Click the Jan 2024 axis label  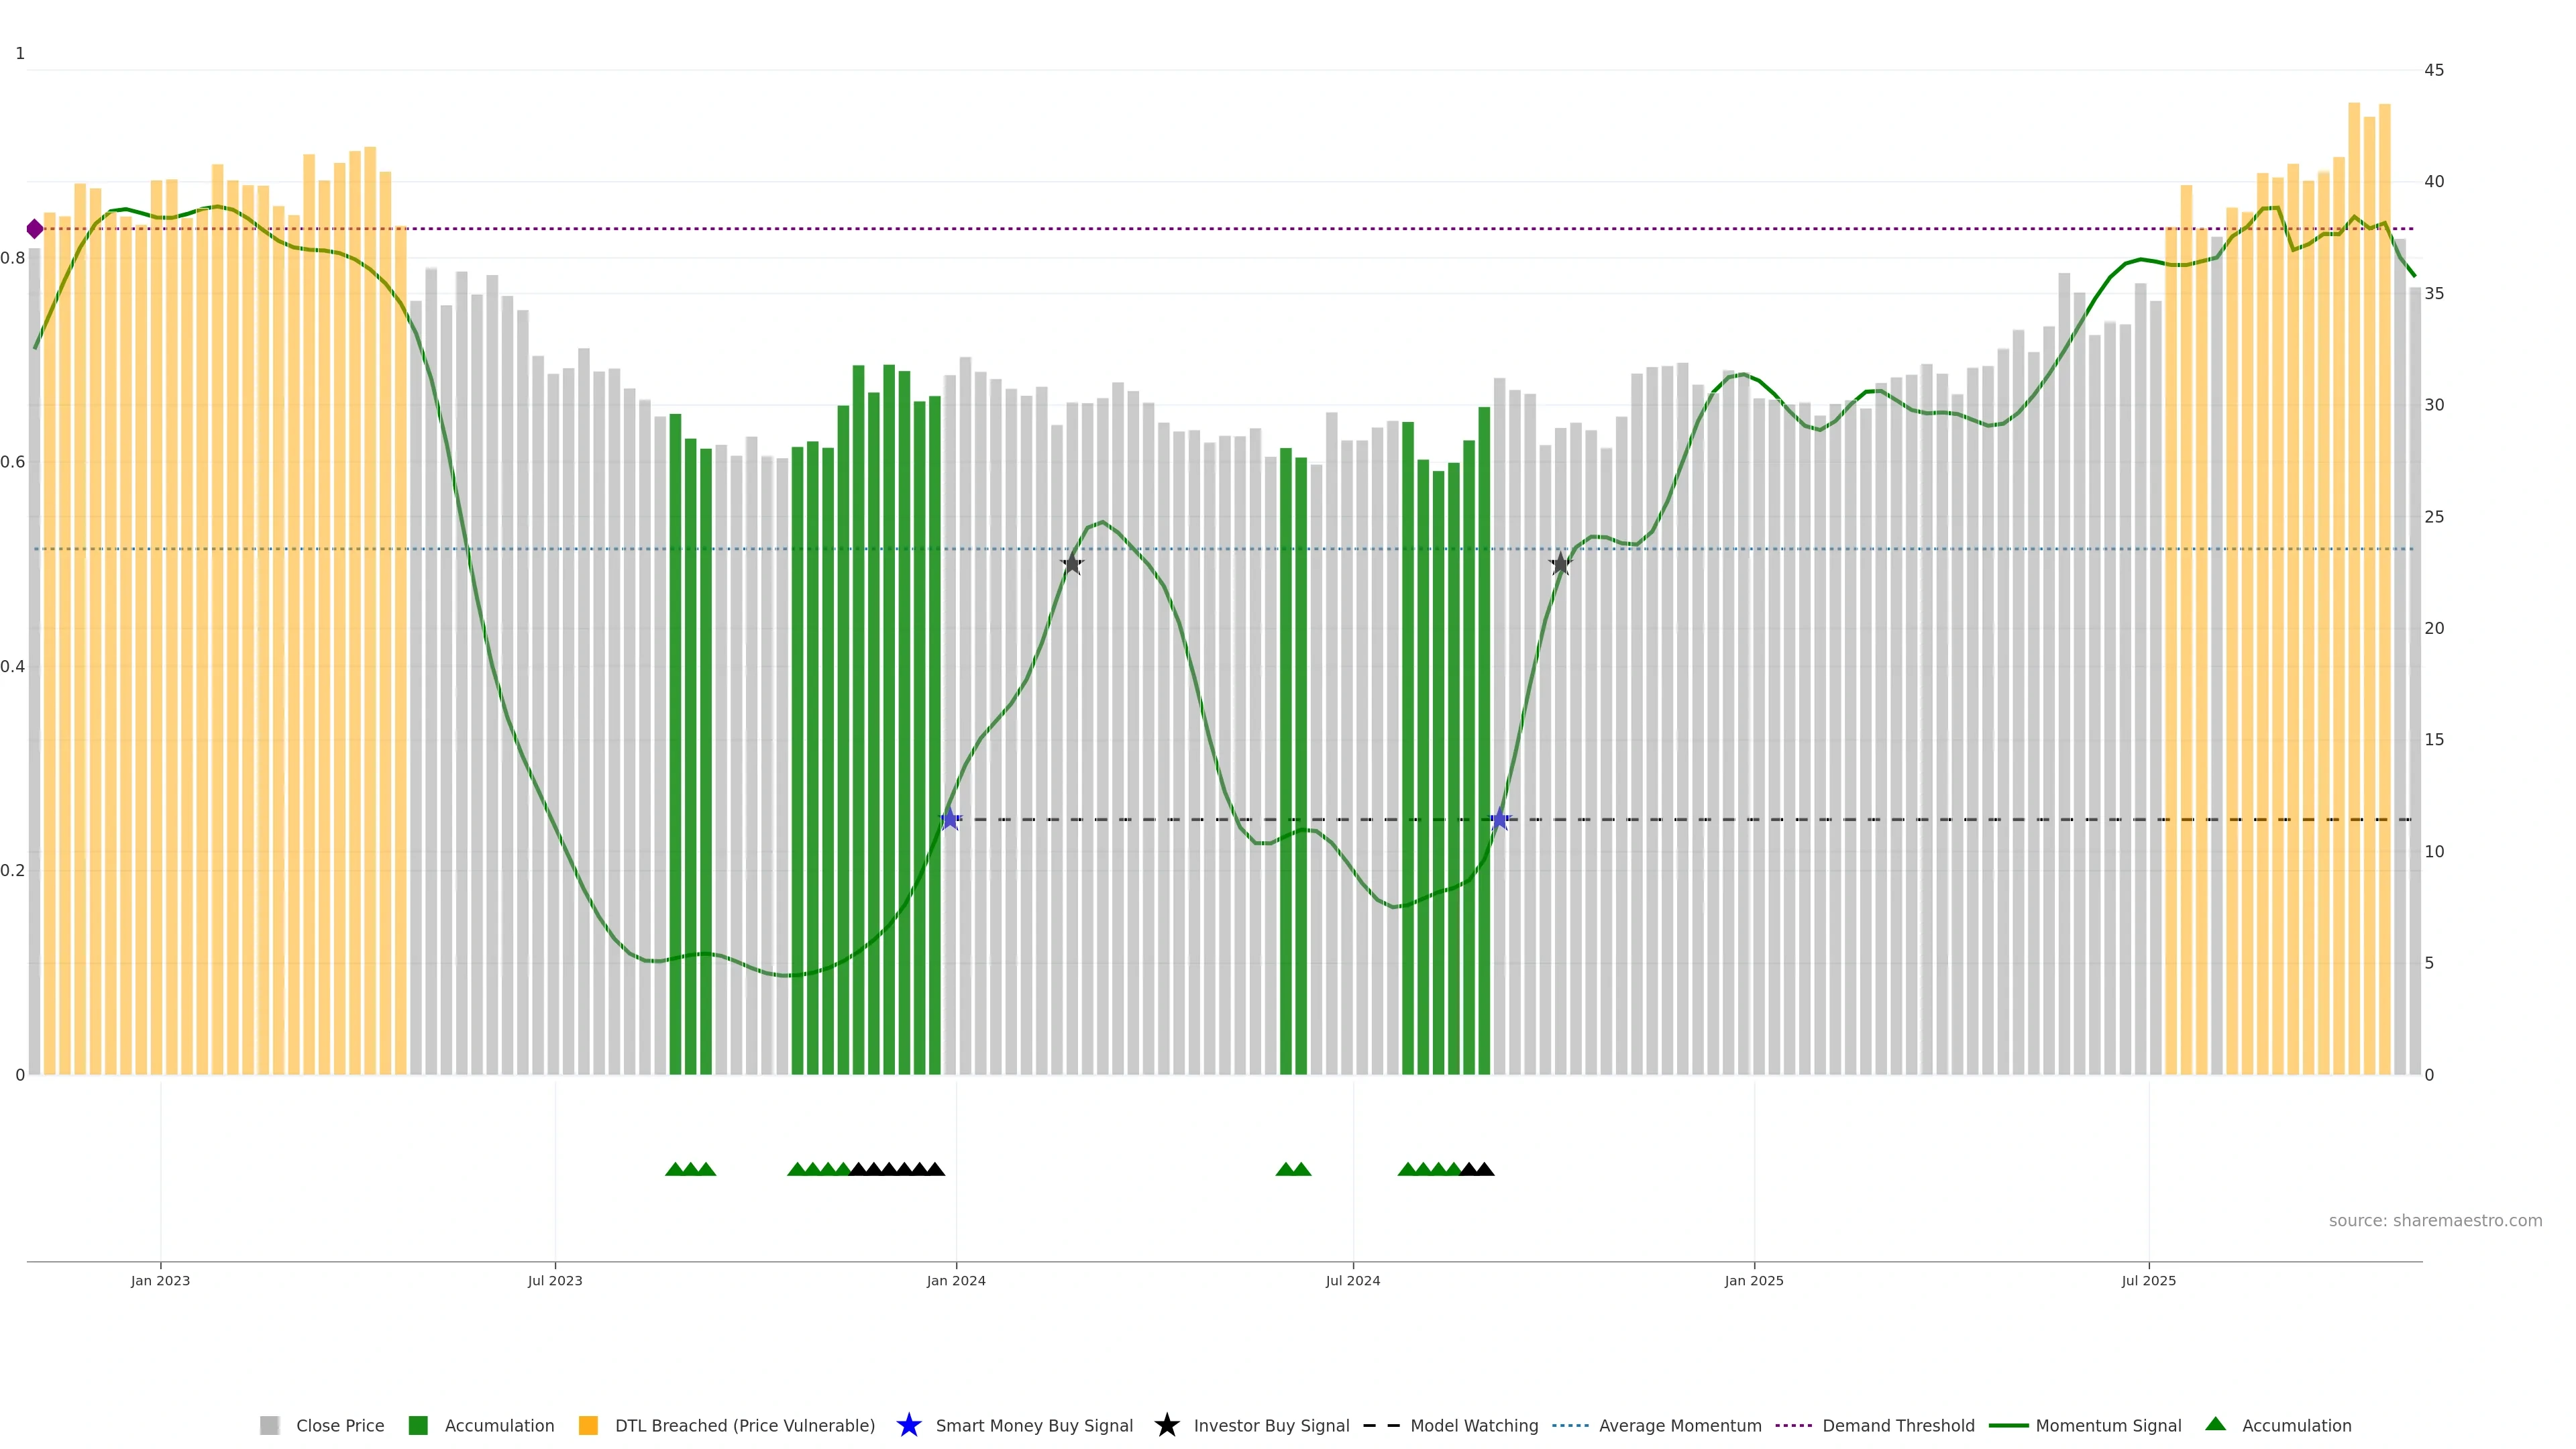955,1281
